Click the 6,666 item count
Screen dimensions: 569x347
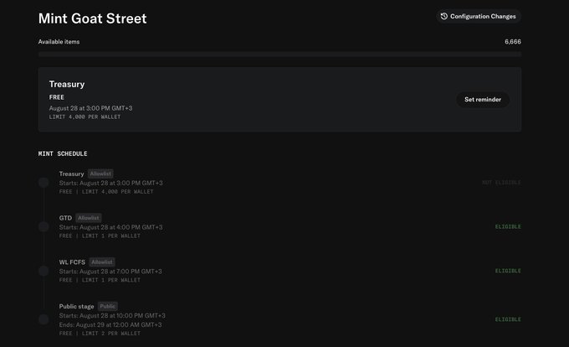click(x=513, y=42)
